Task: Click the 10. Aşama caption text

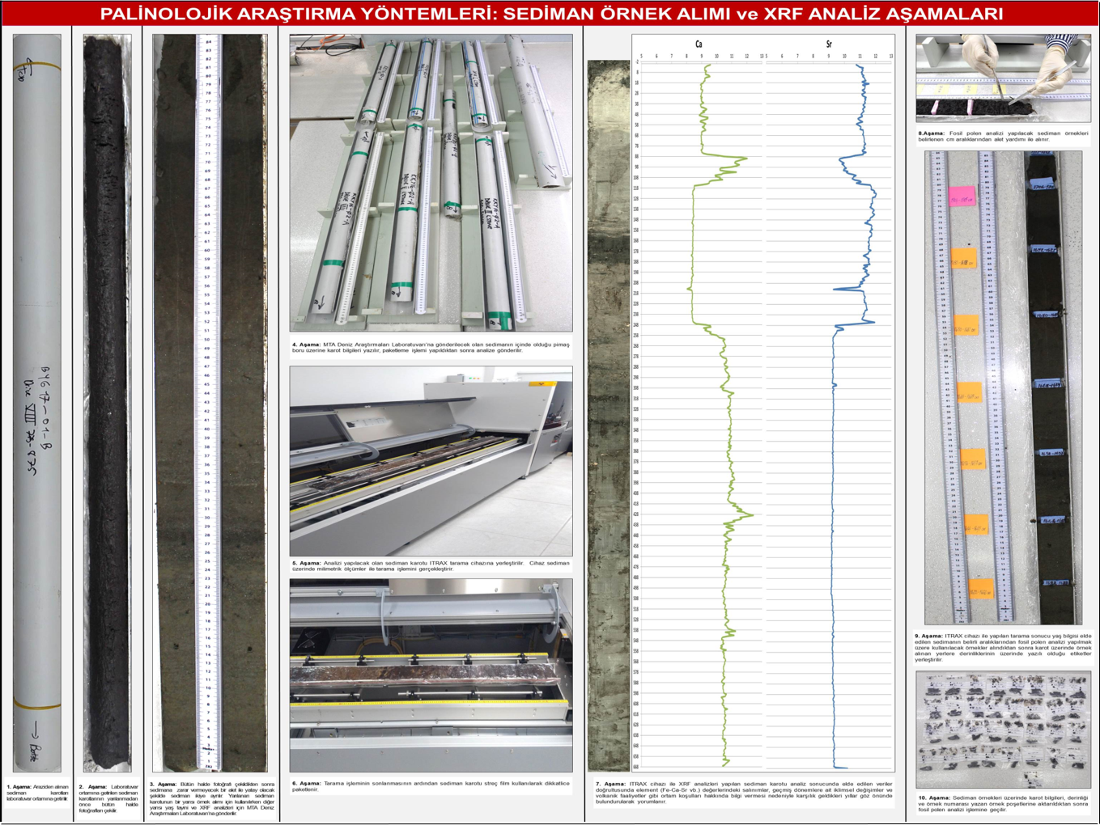Action: tap(1003, 803)
